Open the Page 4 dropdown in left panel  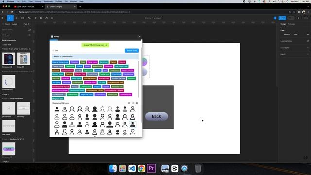point(26,24)
